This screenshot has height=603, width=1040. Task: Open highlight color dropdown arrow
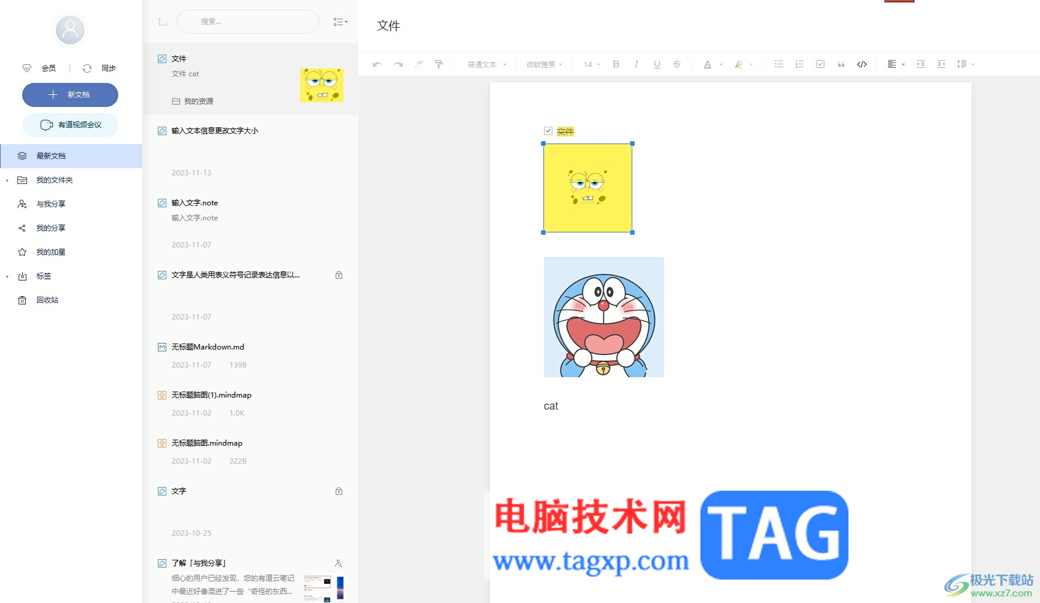[751, 64]
